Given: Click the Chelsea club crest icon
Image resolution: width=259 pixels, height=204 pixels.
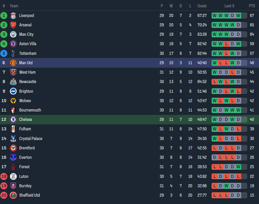Looking at the screenshot, I should [x=13, y=120].
